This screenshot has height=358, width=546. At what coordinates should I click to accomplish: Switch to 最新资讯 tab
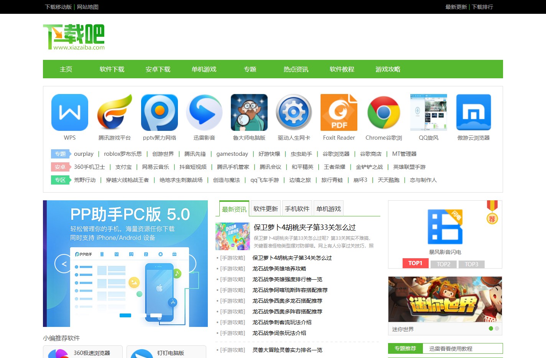[234, 209]
